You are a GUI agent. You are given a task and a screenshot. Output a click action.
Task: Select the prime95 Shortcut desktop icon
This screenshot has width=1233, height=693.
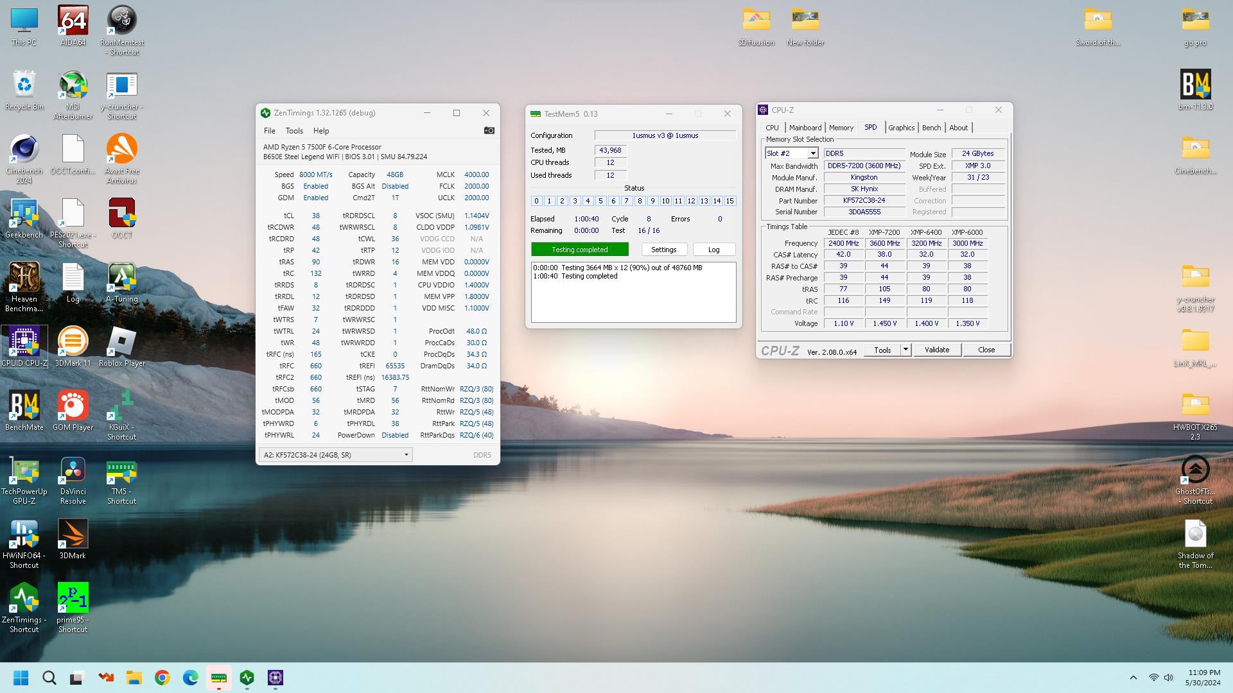point(73,608)
